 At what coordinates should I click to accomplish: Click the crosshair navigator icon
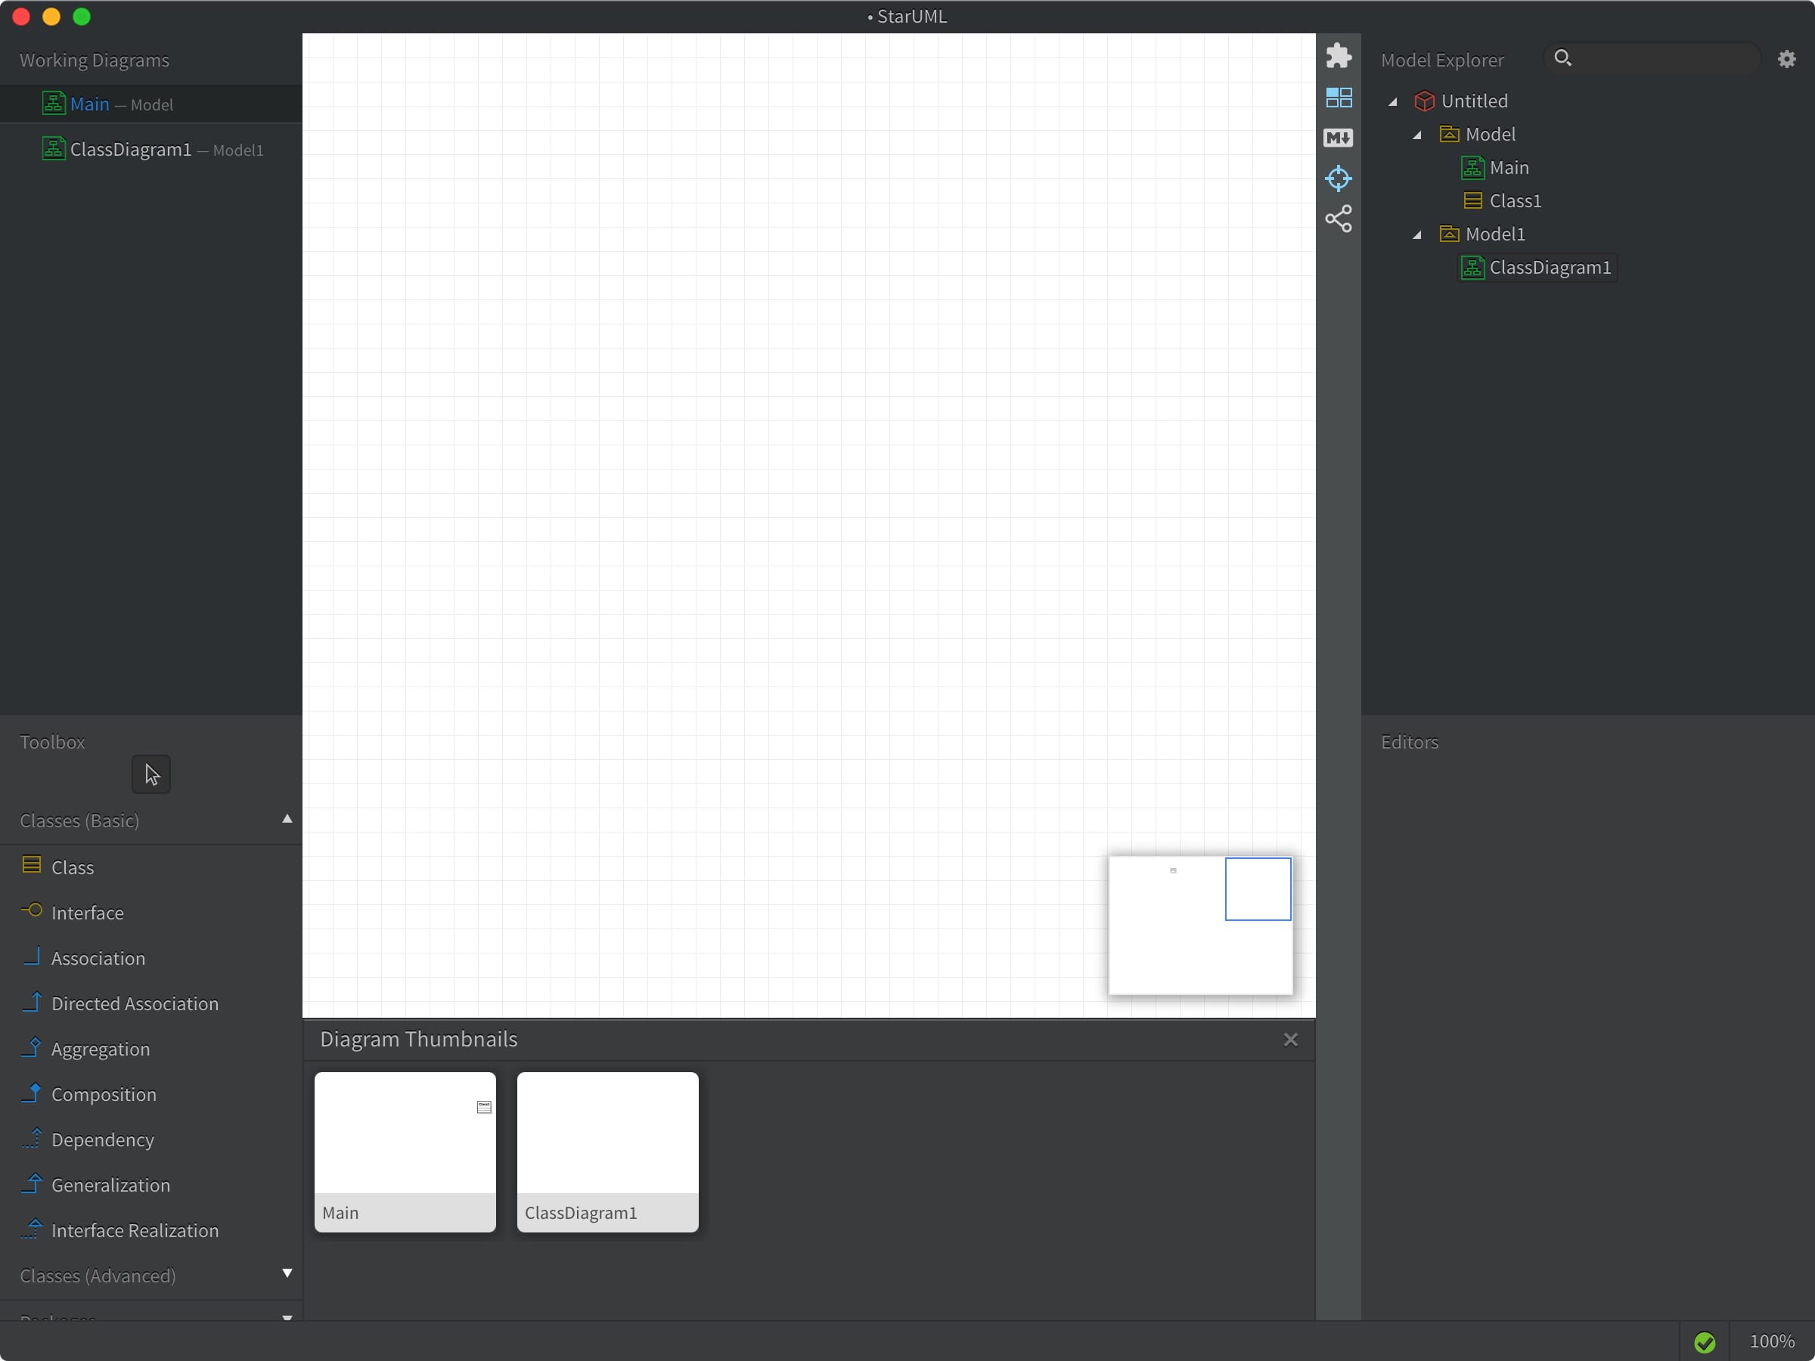point(1339,178)
